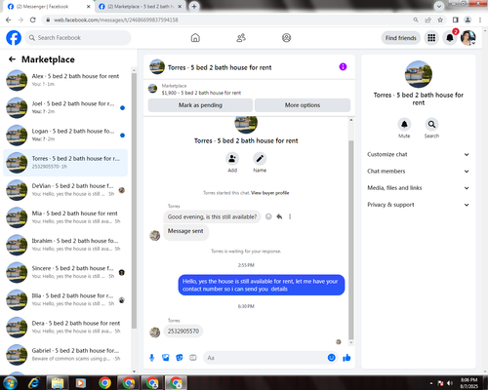Screen dimensions: 488x390
Task: Open Dera conversation in list
Action: tap(65, 327)
